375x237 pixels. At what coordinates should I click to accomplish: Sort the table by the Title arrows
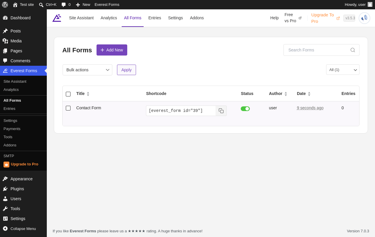(88, 94)
